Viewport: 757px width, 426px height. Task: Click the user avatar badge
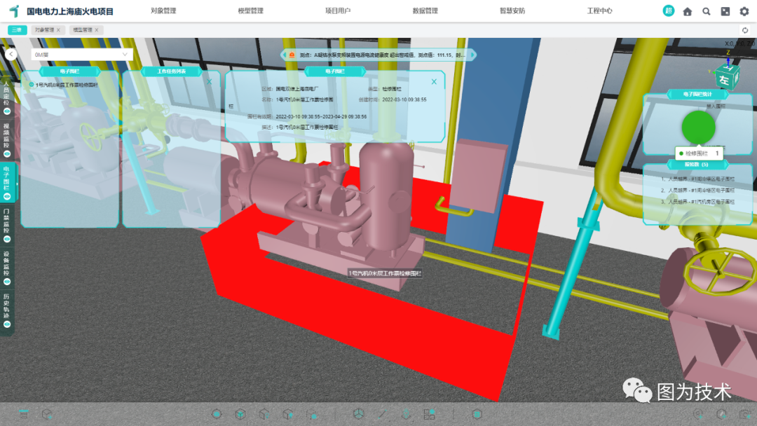click(x=669, y=11)
